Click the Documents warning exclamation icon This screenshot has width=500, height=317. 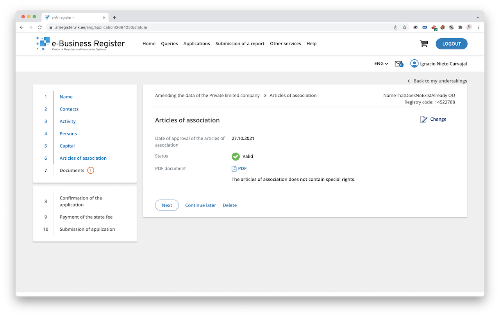click(91, 171)
